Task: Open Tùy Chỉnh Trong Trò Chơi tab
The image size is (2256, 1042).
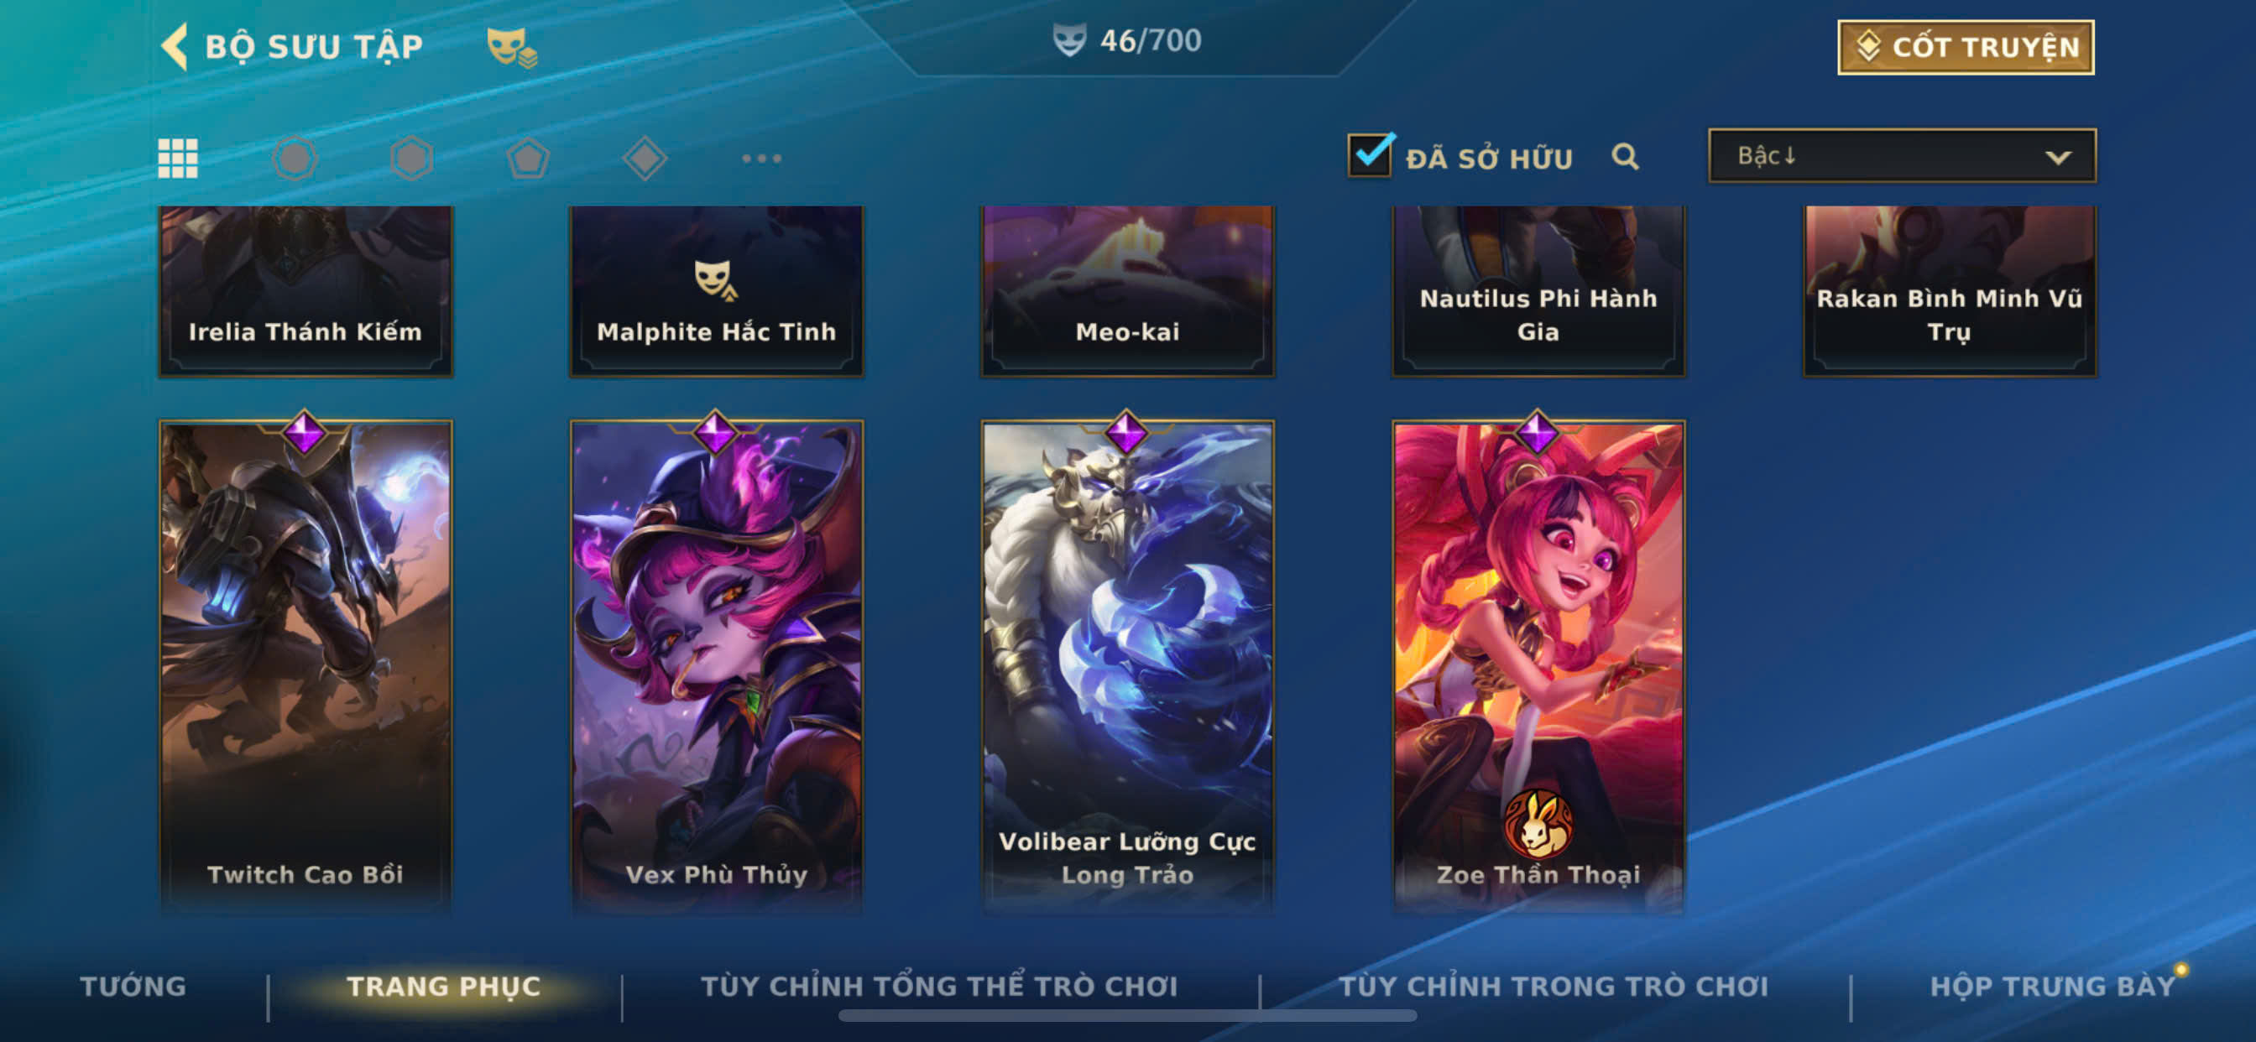Action: (x=1553, y=986)
